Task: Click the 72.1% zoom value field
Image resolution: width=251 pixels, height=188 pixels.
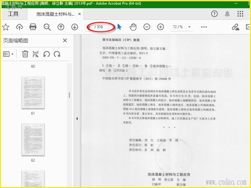Action: (178, 27)
